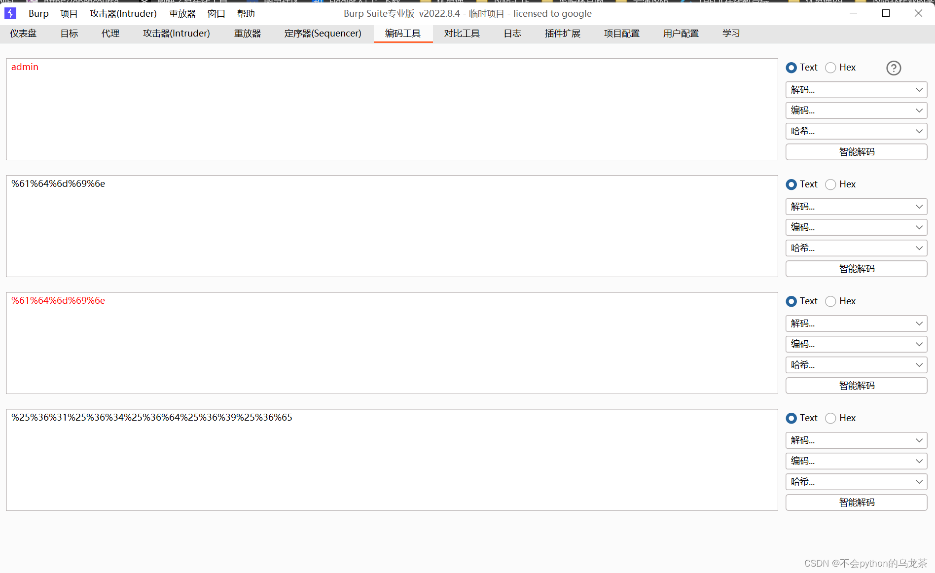Viewport: 935px width, 573px height.
Task: Click the Burp Suite lightning bolt icon
Action: point(10,13)
